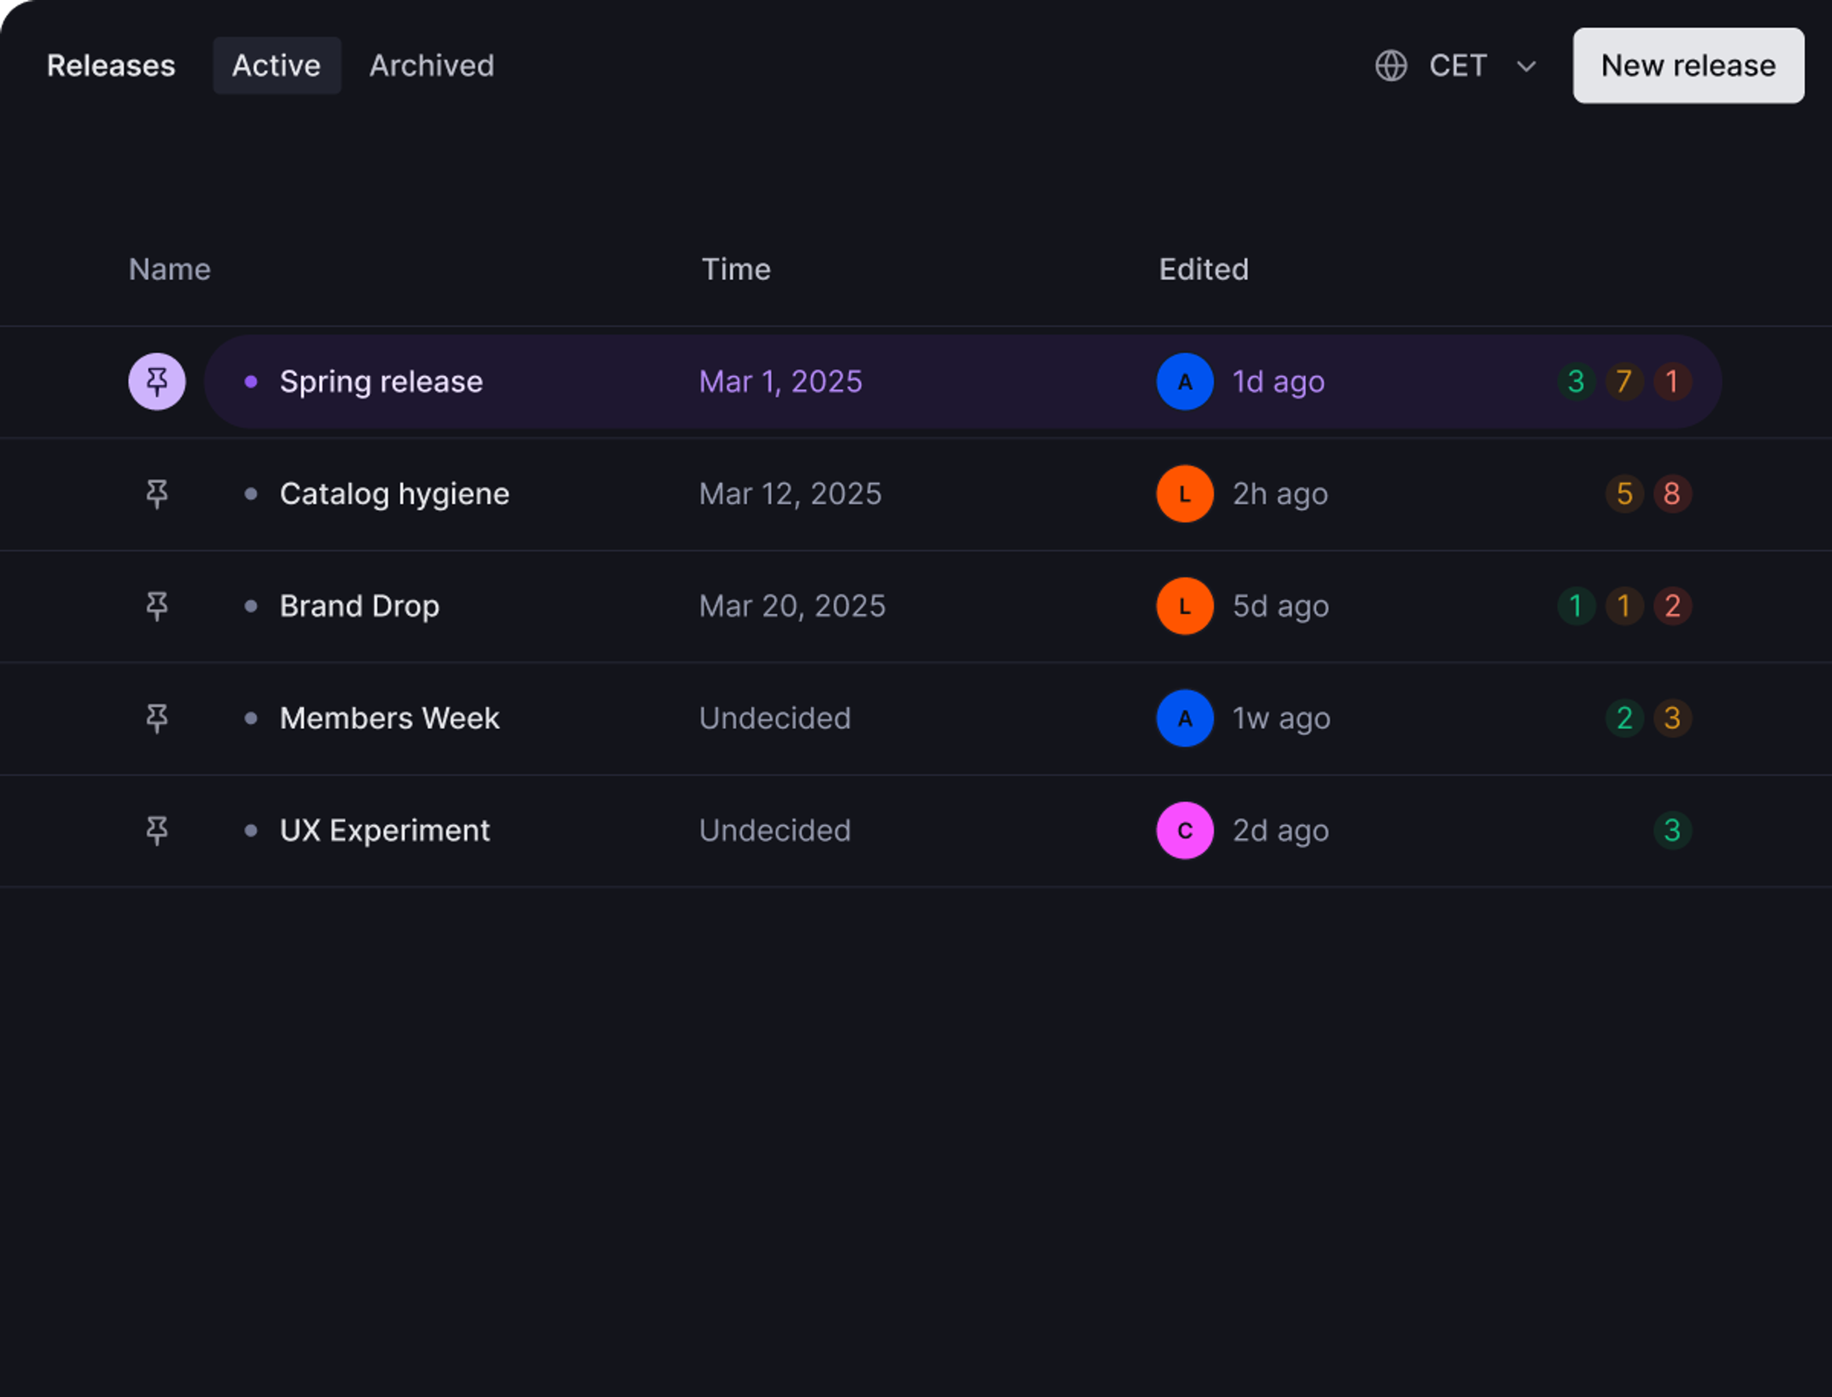Image resolution: width=1832 pixels, height=1397 pixels.
Task: Open the Spring release entry
Action: pyautogui.click(x=381, y=382)
